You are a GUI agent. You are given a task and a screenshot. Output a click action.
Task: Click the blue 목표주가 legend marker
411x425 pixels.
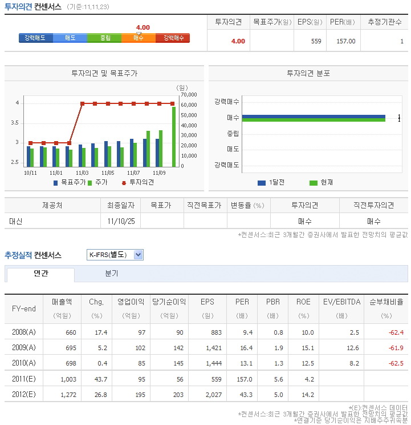click(55, 183)
